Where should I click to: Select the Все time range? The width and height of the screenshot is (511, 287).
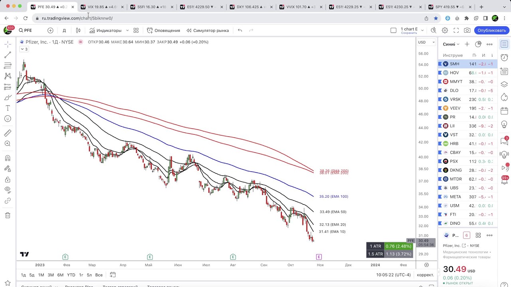99,275
